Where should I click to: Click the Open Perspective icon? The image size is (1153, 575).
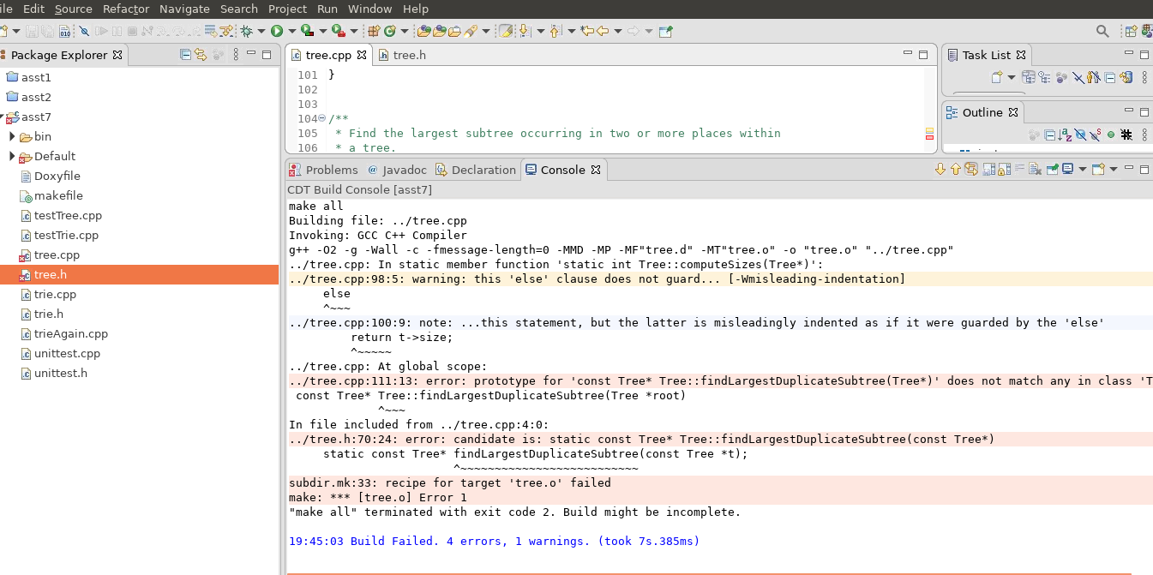pos(1132,31)
